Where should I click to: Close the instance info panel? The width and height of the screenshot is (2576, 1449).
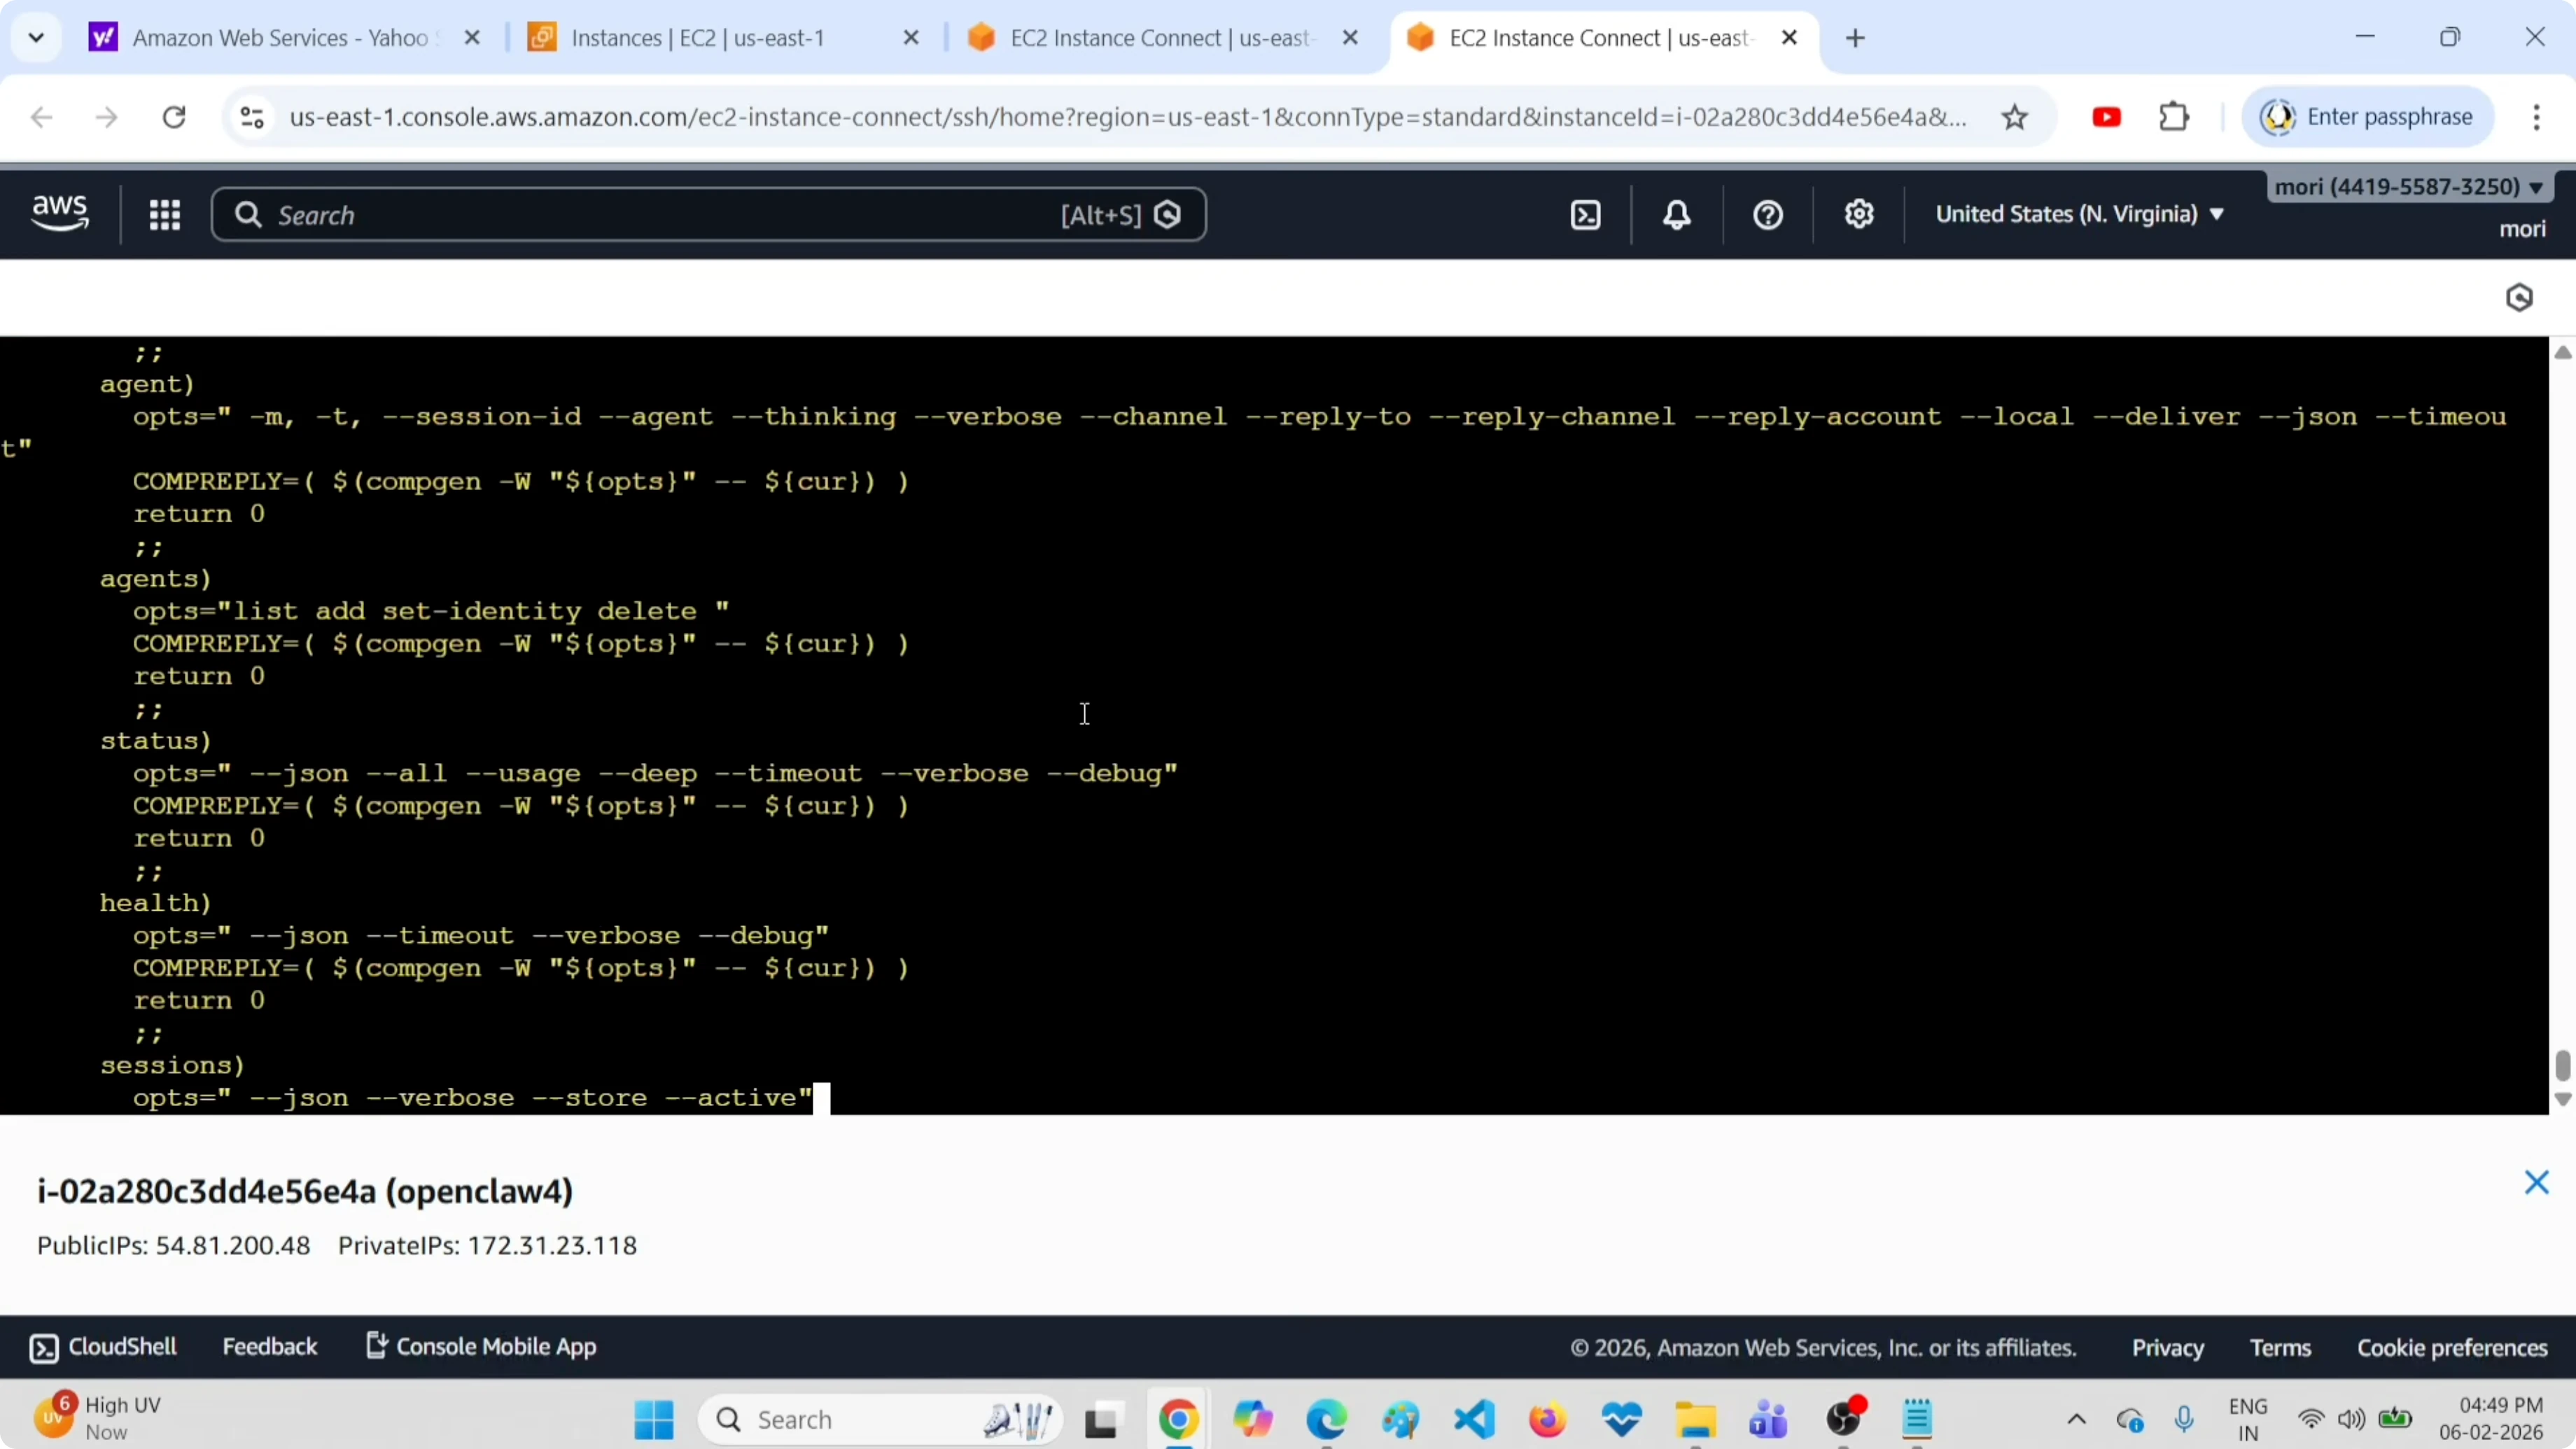(x=2537, y=1183)
